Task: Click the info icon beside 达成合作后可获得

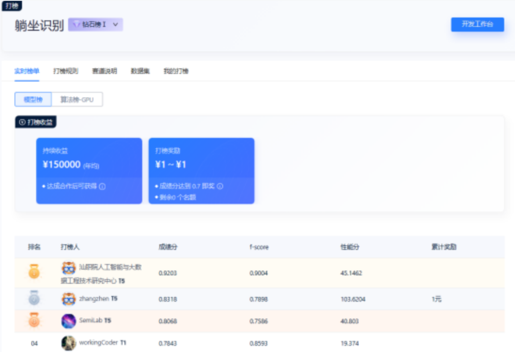Action: 103,187
